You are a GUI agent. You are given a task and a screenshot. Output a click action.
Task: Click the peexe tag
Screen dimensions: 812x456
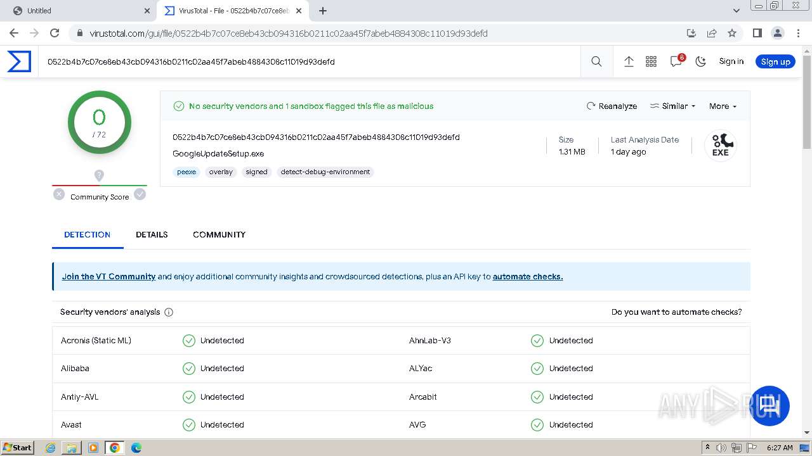[x=187, y=172]
